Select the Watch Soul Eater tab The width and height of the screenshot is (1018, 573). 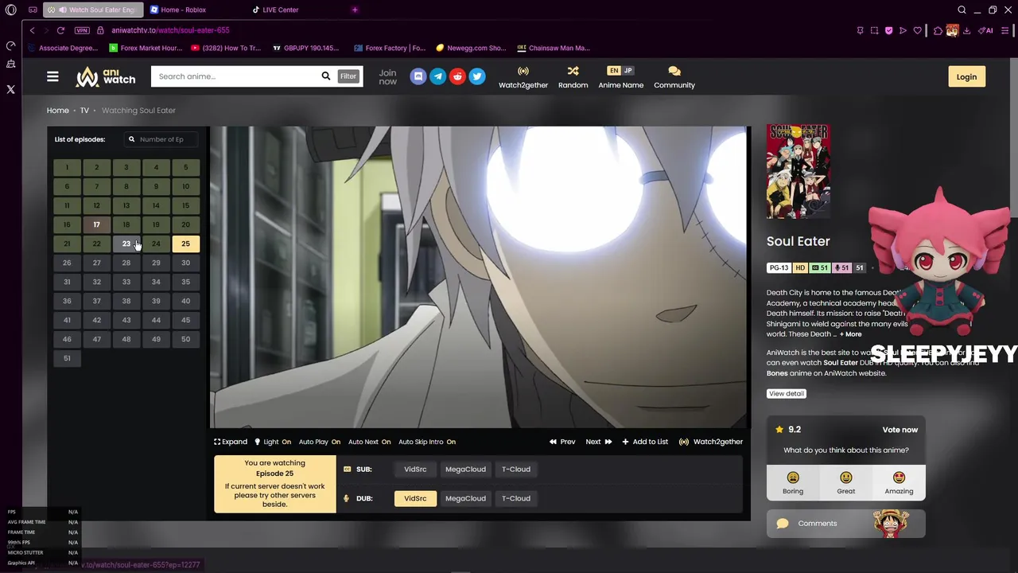tap(94, 10)
